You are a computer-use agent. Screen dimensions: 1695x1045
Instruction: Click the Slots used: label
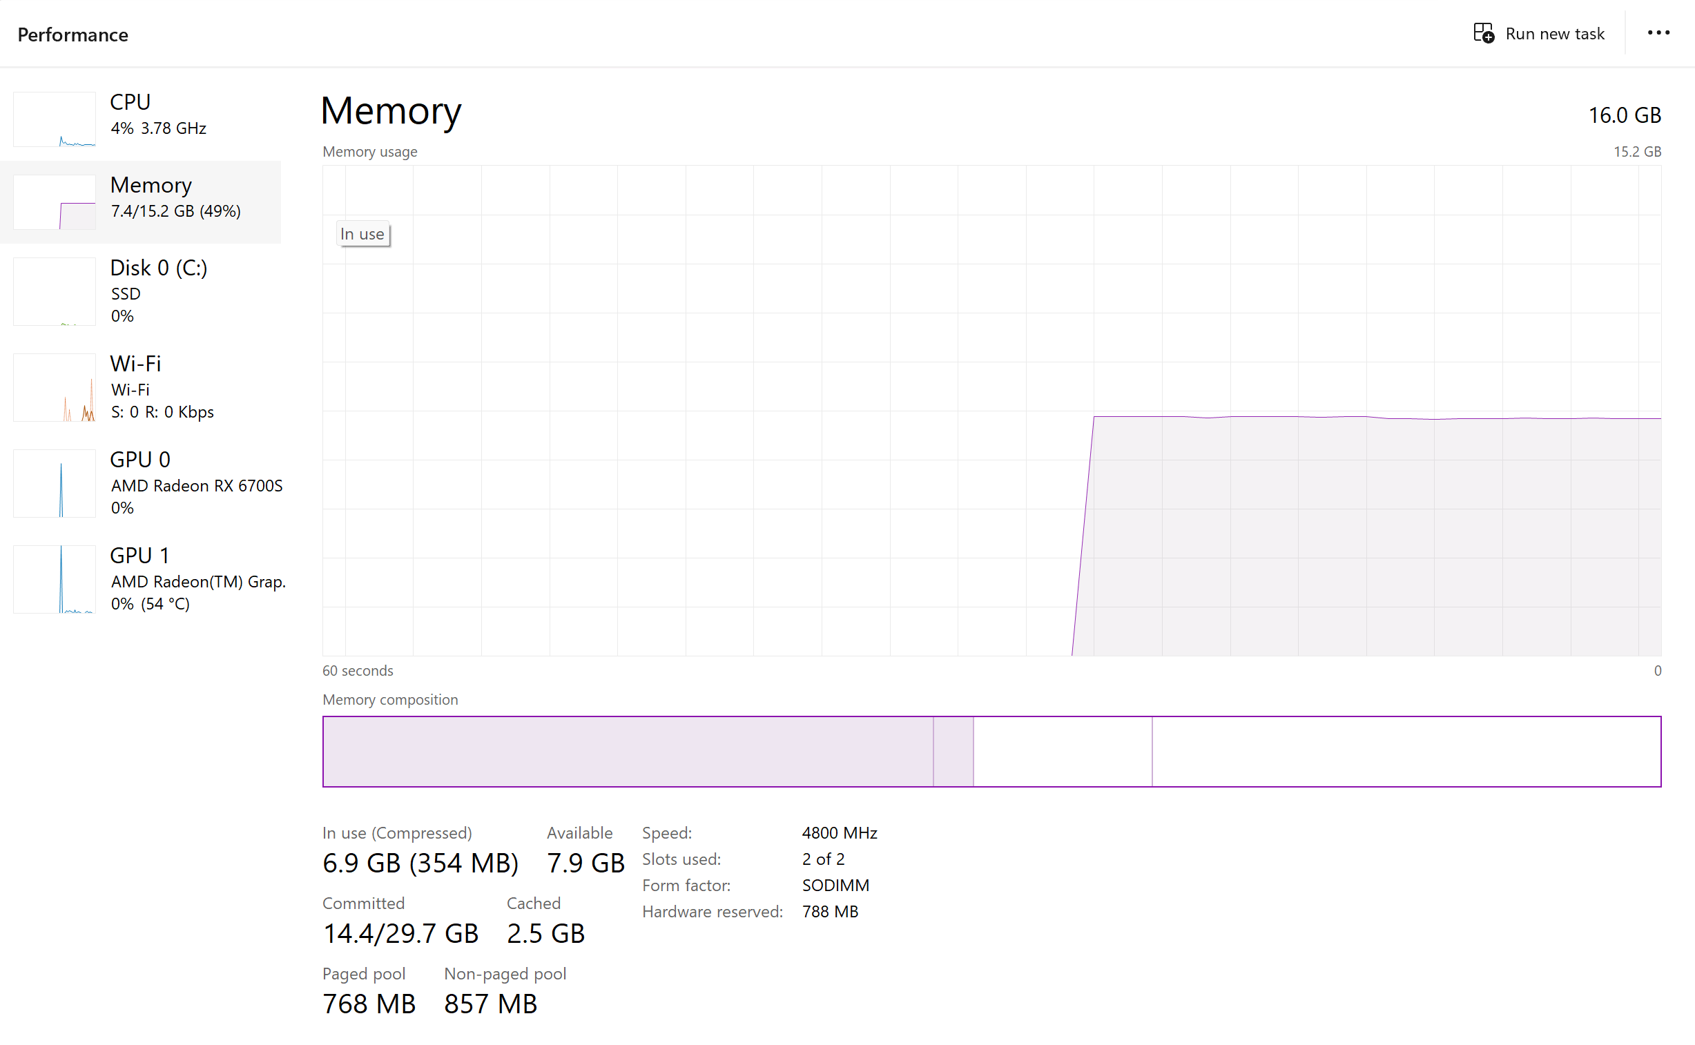tap(681, 860)
